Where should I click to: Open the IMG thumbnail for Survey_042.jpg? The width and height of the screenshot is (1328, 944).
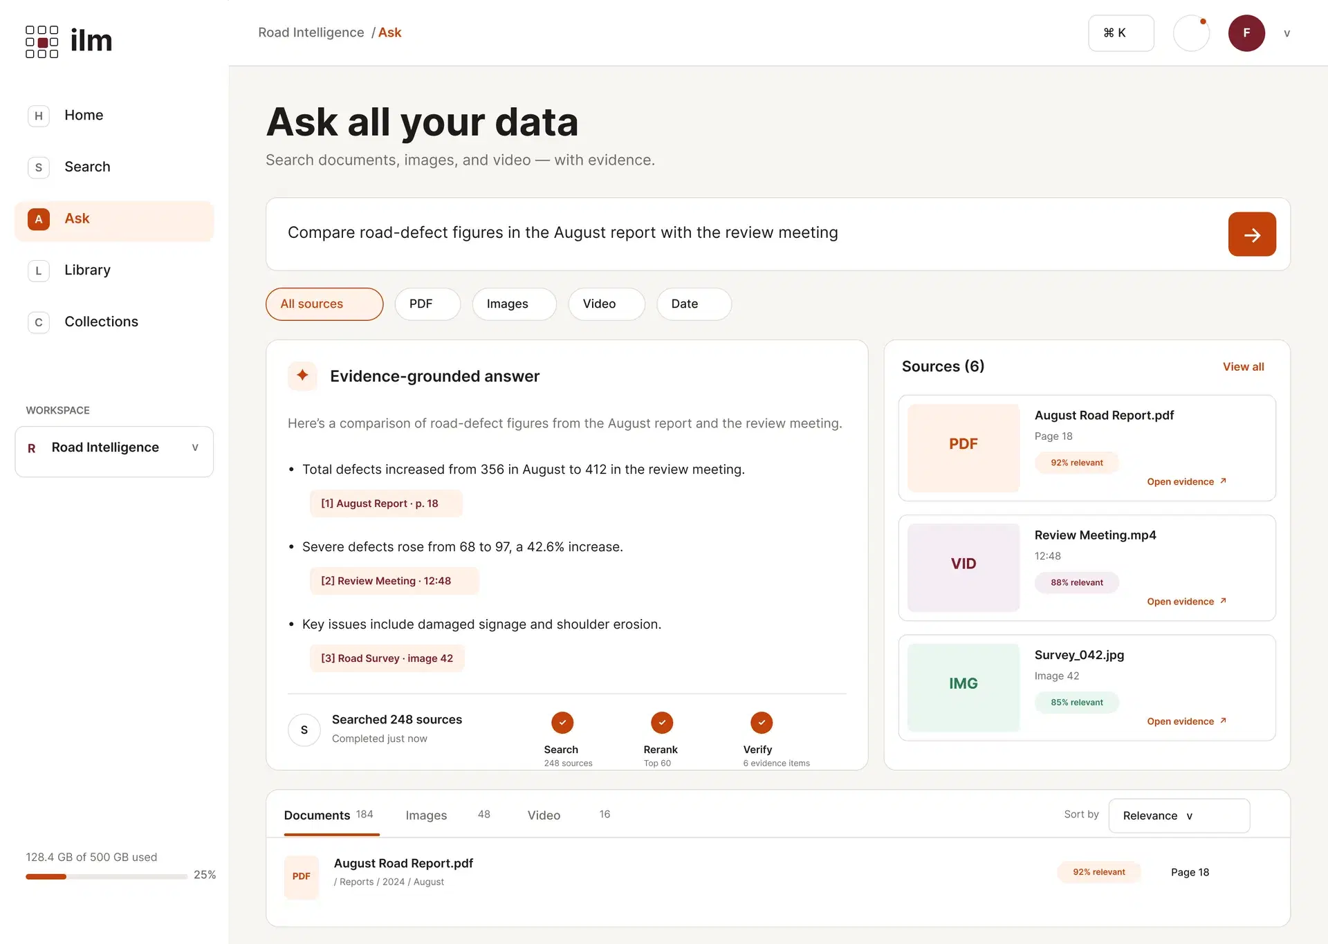pyautogui.click(x=963, y=687)
